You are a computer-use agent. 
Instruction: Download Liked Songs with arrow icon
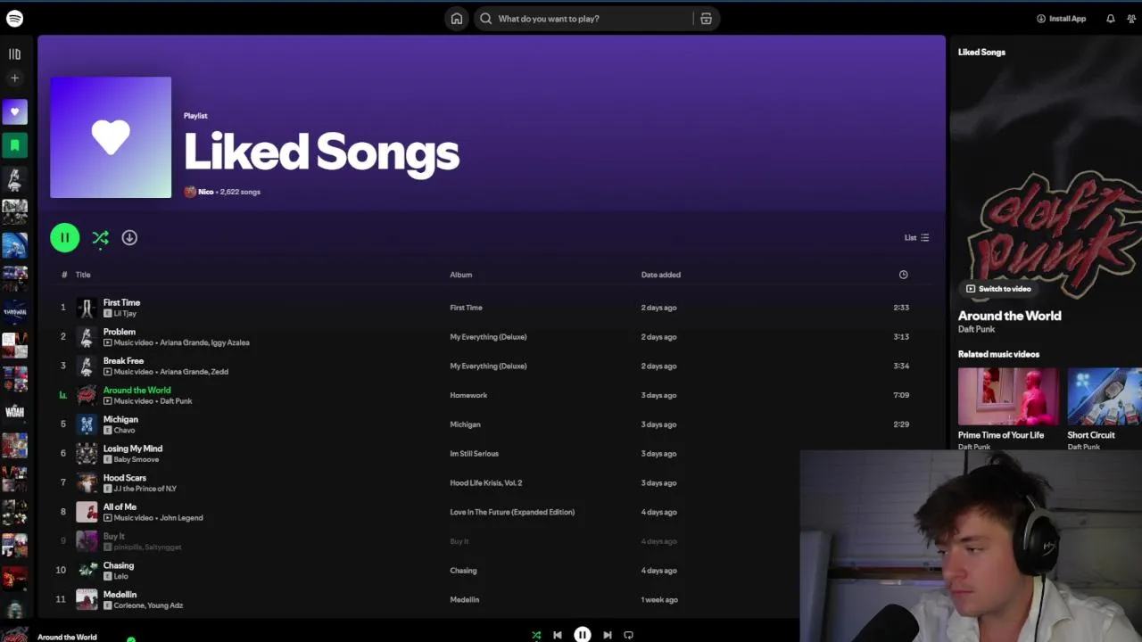click(x=129, y=237)
